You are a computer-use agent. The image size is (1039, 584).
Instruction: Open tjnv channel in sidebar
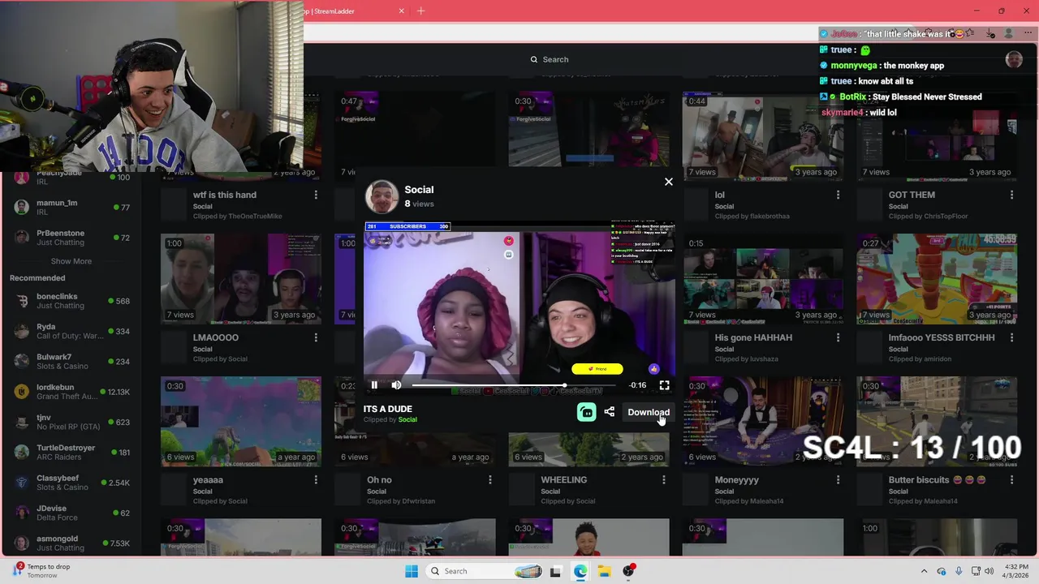[71, 422]
